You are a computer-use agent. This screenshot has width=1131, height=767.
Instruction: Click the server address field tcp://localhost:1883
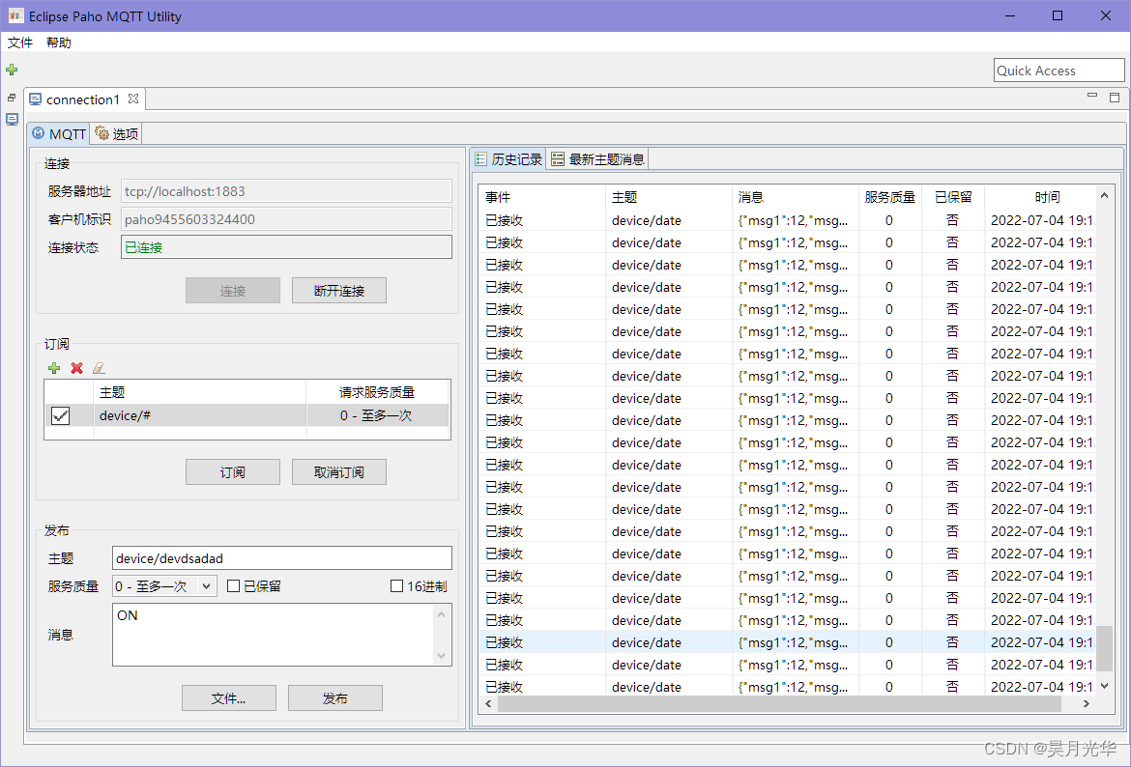(286, 191)
